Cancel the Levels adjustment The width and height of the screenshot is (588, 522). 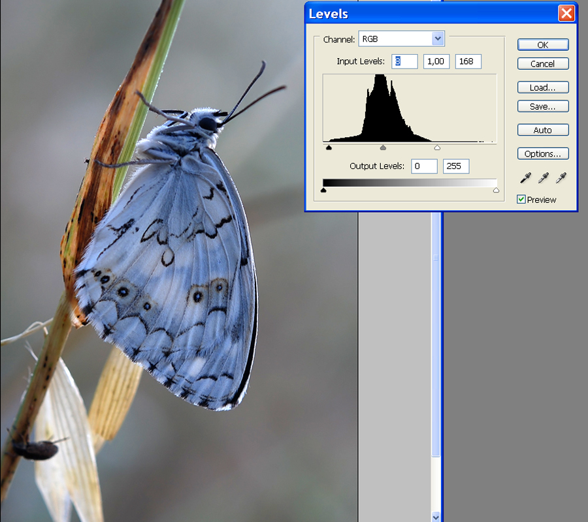tap(542, 64)
